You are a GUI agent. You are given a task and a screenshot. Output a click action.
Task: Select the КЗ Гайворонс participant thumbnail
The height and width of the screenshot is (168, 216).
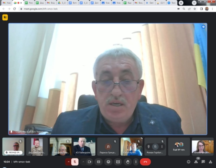coord(84,146)
